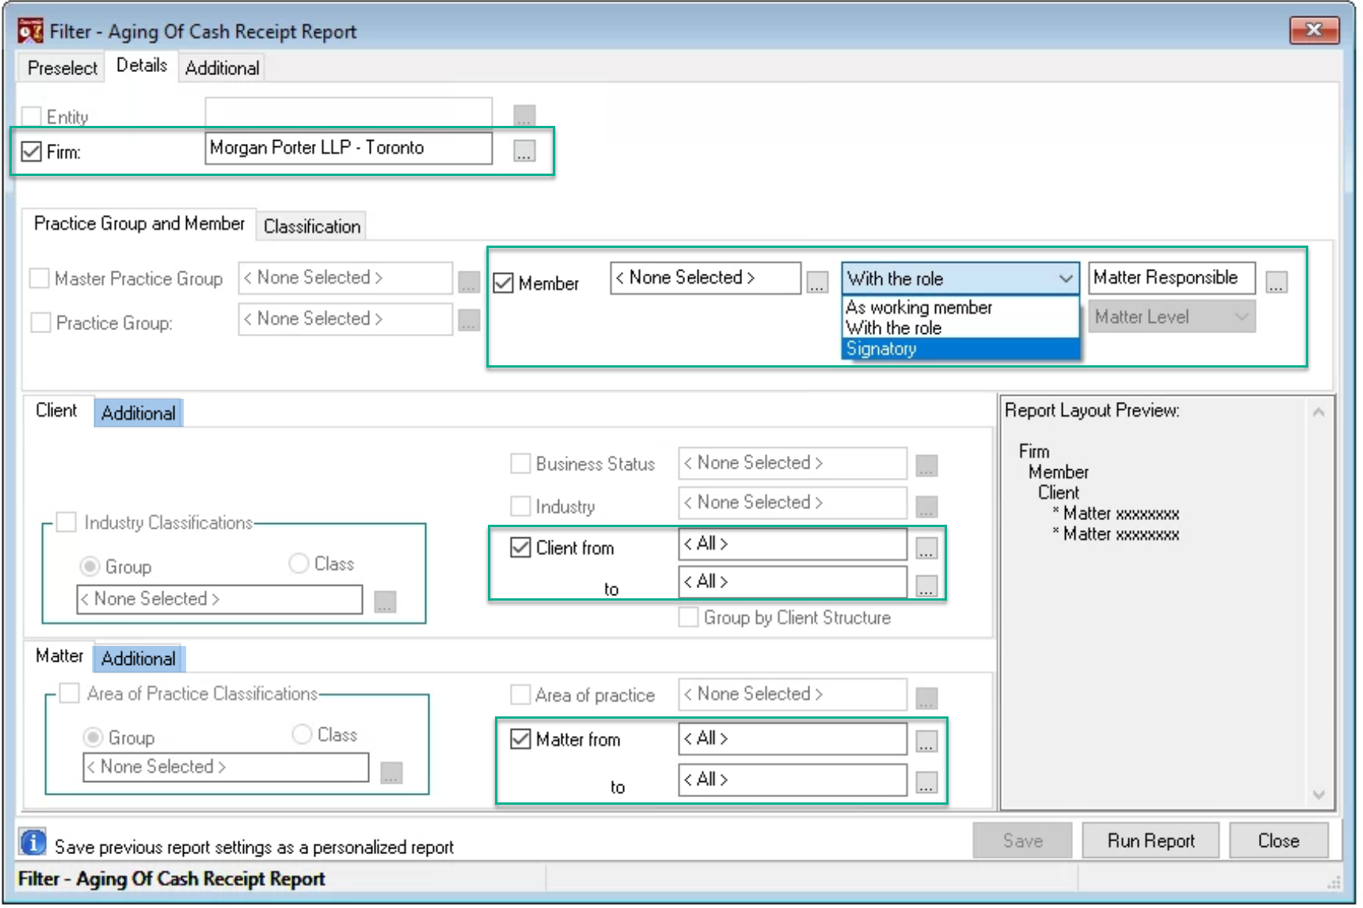
Task: Switch to the Preselect tab
Action: click(63, 68)
